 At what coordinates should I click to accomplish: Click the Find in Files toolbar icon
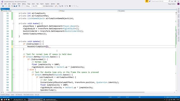[56, 6]
